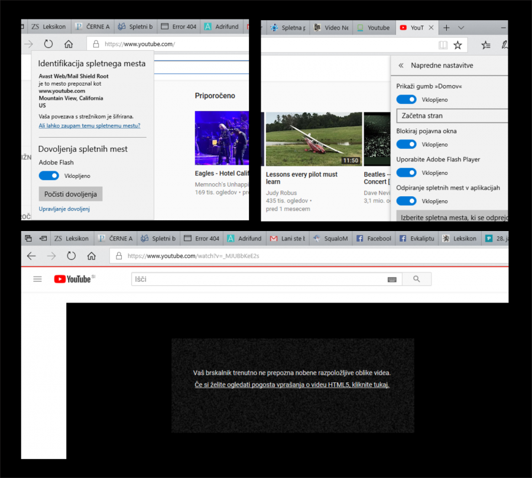Image resolution: width=532 pixels, height=478 pixels.
Task: Open a new tab with plus icon
Action: tap(446, 28)
